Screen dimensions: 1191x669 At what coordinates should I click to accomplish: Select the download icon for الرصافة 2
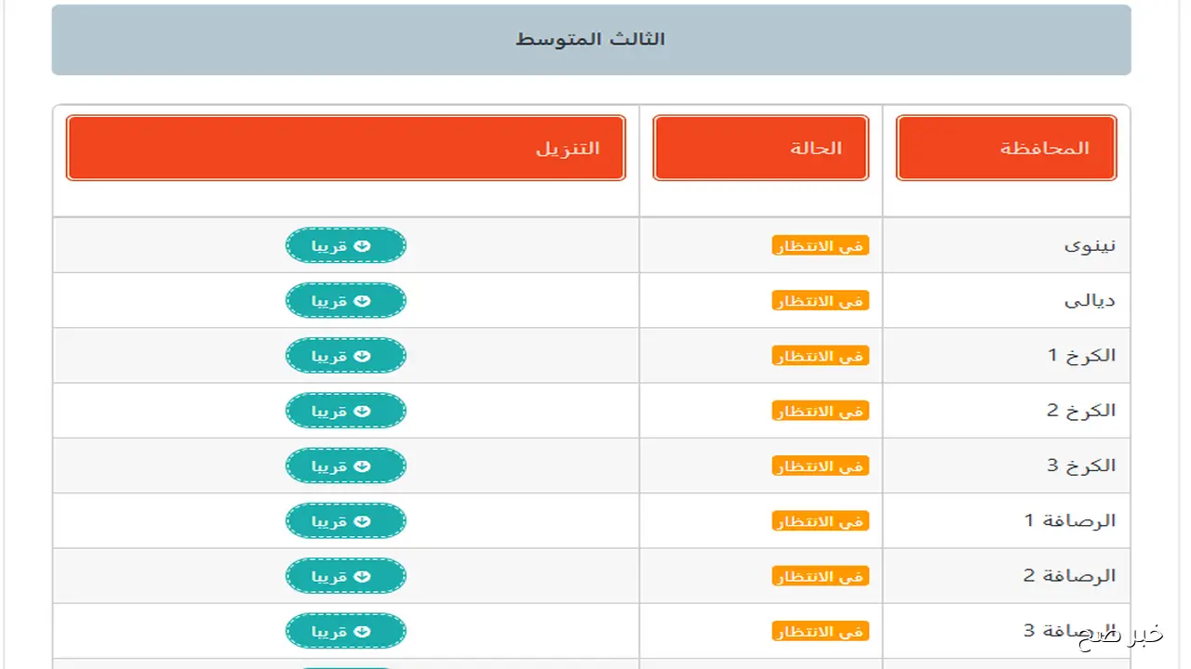coord(363,575)
